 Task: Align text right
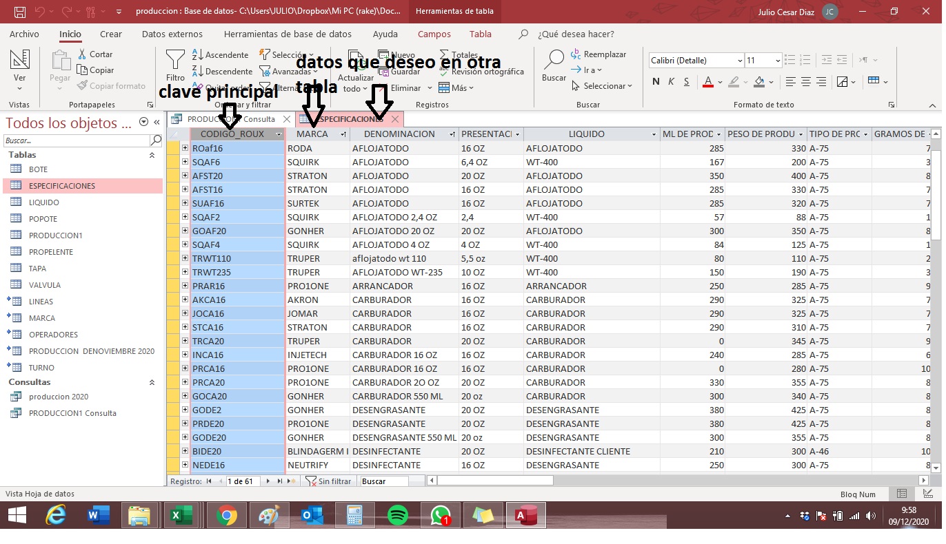(821, 82)
